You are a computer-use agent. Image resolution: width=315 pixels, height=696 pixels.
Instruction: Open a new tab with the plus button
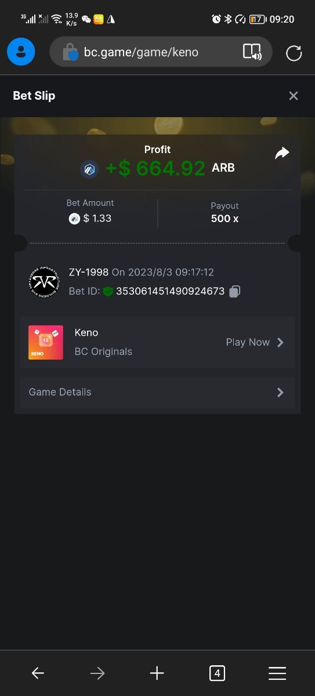click(x=157, y=673)
